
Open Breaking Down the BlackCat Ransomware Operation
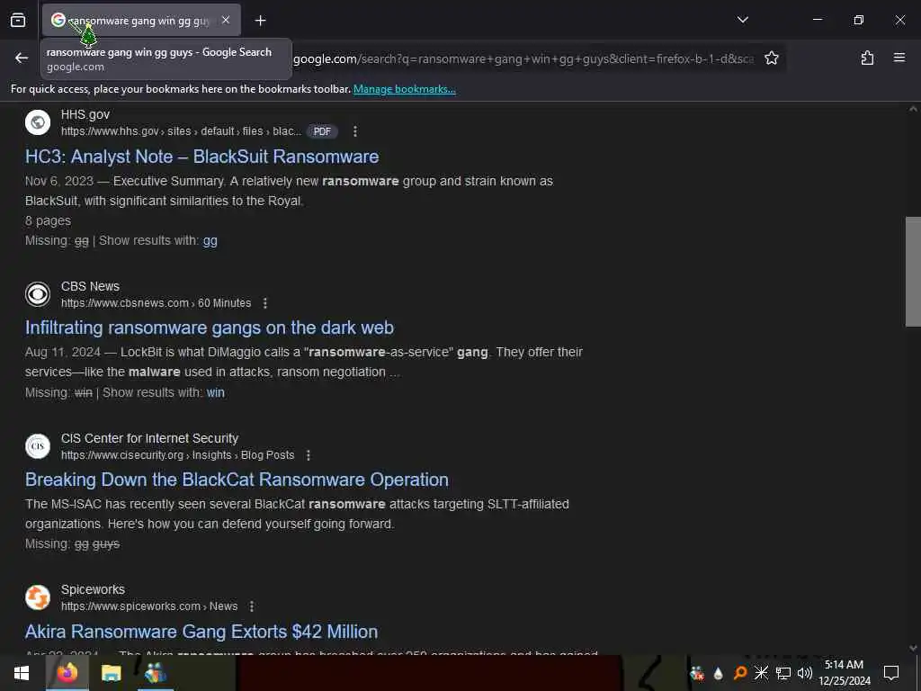click(x=237, y=480)
